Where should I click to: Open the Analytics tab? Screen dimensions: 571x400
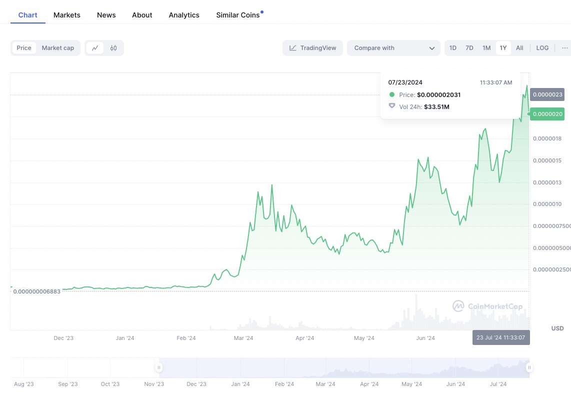183,15
